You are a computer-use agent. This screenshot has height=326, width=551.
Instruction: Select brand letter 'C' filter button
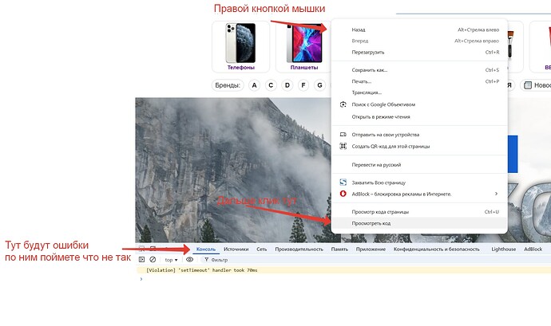271,85
